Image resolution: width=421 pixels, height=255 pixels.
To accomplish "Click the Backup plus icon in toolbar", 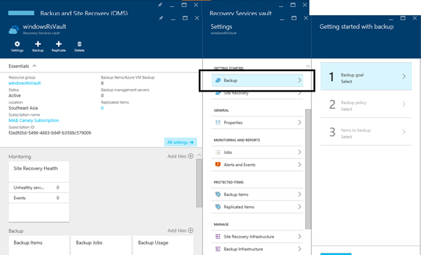I will click(x=38, y=44).
